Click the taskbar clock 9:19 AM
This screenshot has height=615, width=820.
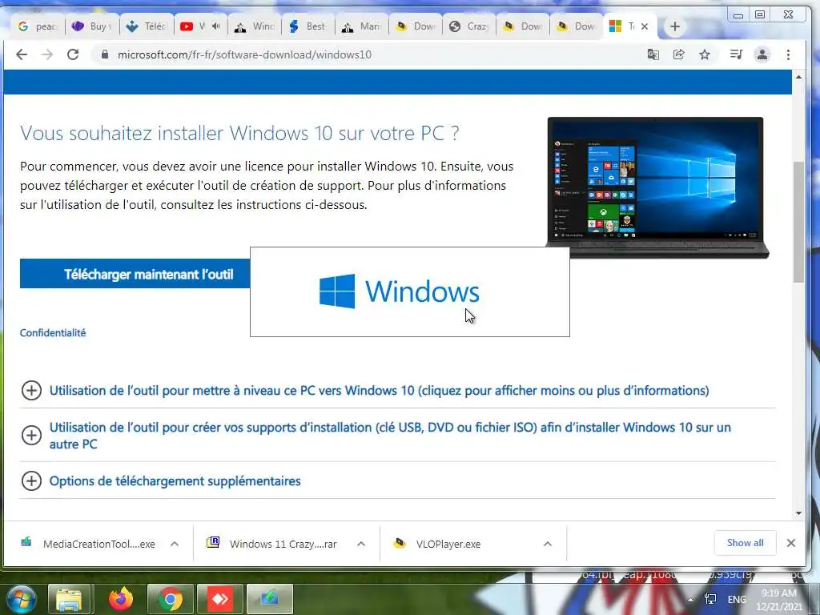[779, 600]
